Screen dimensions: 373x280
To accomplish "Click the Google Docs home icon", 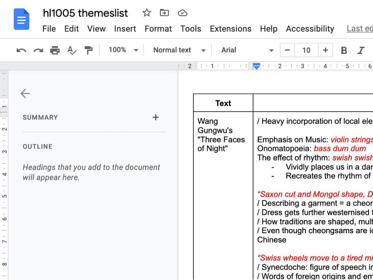I will [x=21, y=19].
